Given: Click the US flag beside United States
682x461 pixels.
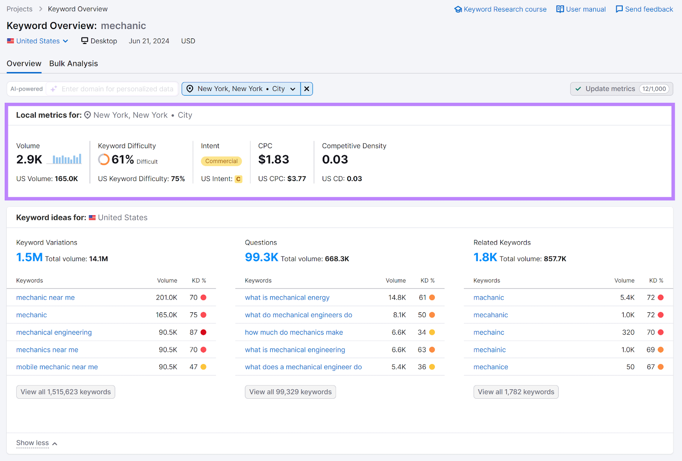Looking at the screenshot, I should click(10, 41).
